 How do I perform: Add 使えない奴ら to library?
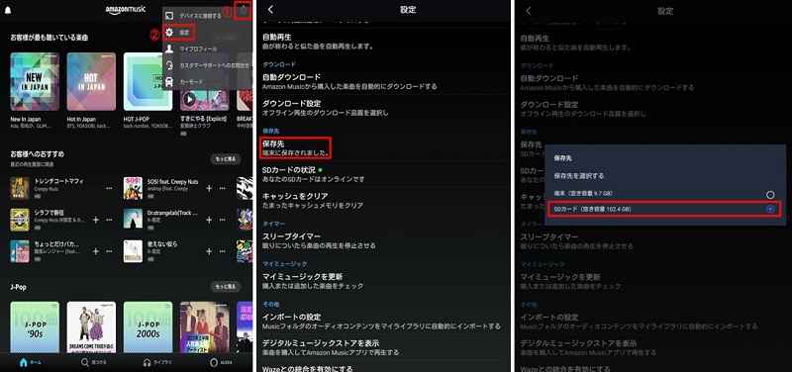pos(209,251)
